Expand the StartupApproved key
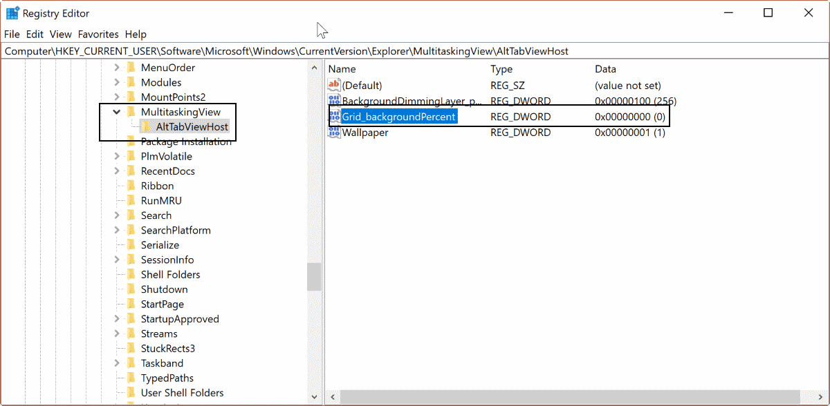Image resolution: width=830 pixels, height=406 pixels. tap(116, 319)
